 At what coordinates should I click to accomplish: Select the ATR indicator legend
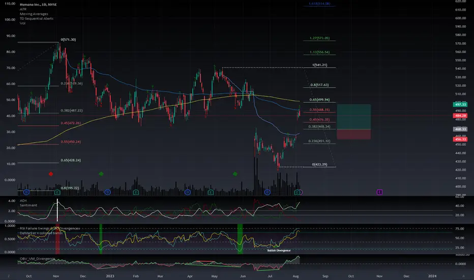(x=23, y=9)
